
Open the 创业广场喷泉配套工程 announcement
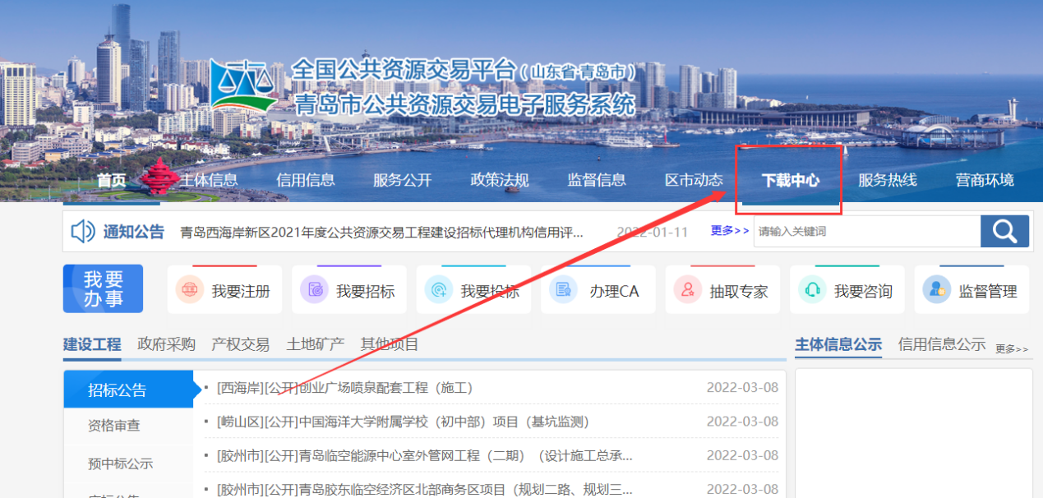tap(345, 388)
